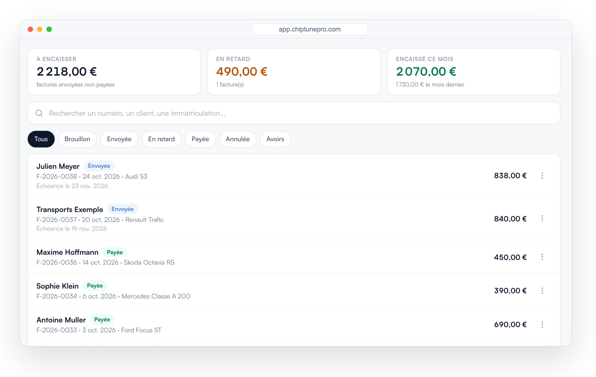Show En retard invoices
This screenshot has width=596, height=377.
pos(161,139)
